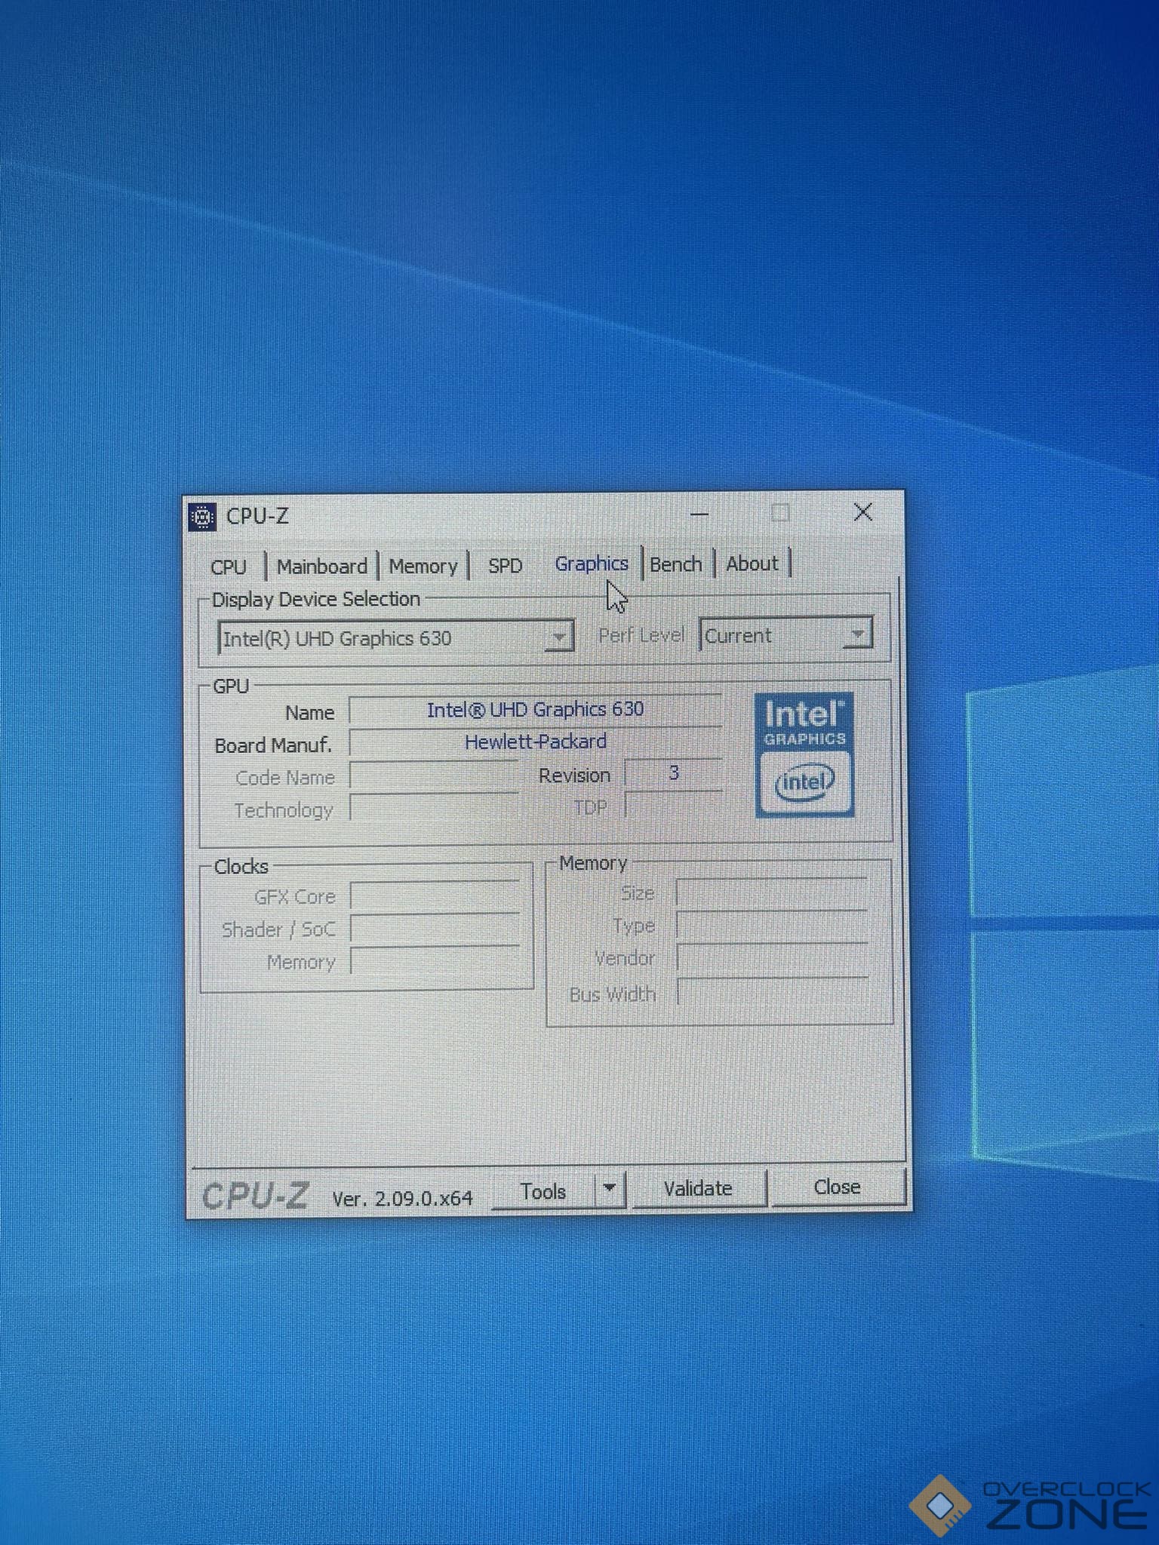
Task: Click the Memory Type field
Action: point(771,926)
